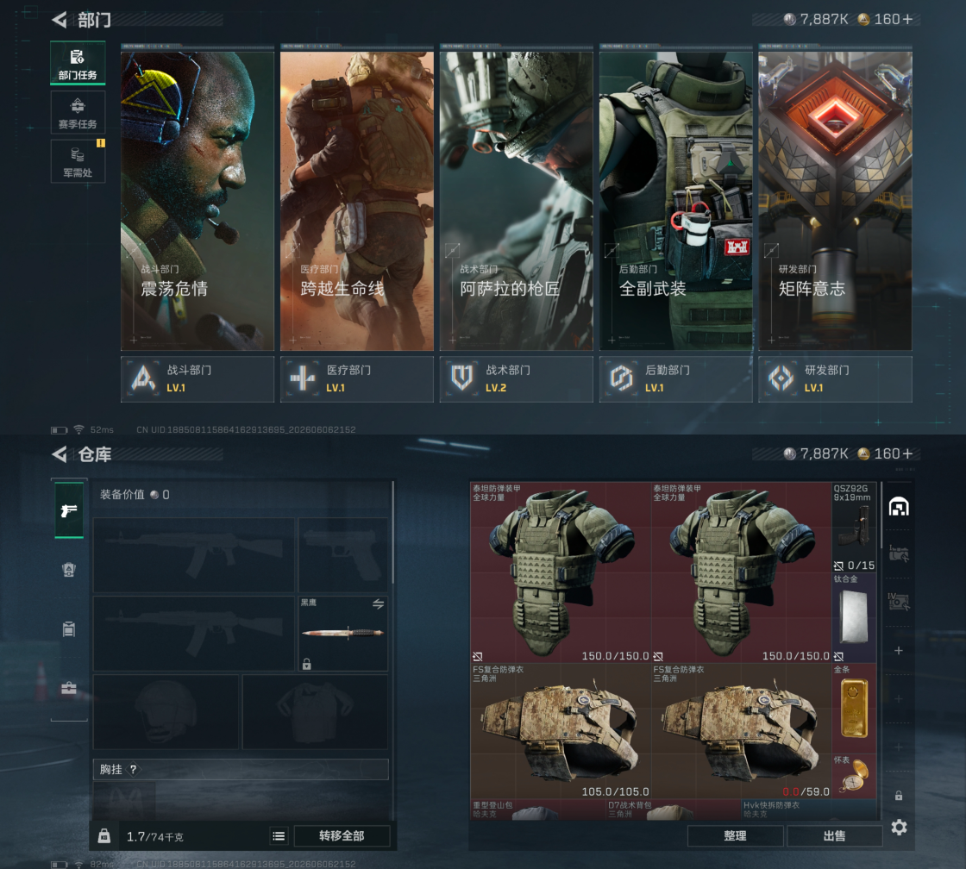Go back from the 仓库 screen
The width and height of the screenshot is (966, 869).
60,454
